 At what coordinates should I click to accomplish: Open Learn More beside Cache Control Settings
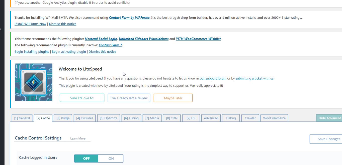click(78, 138)
